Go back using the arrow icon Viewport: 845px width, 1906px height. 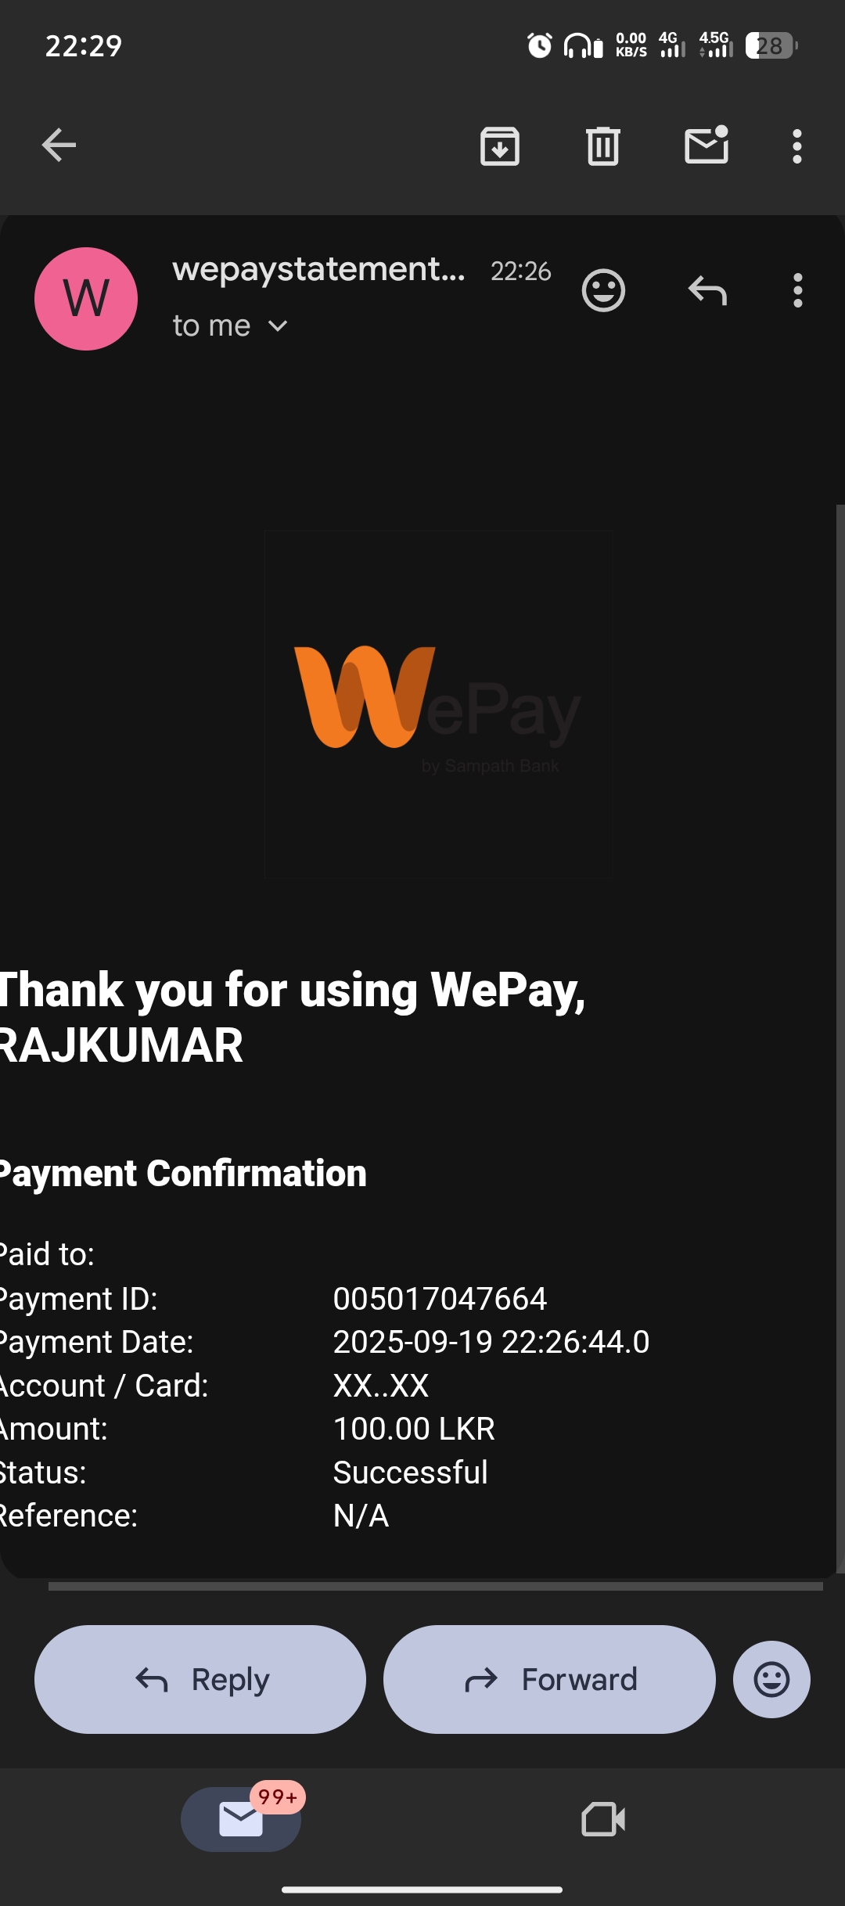(x=59, y=146)
